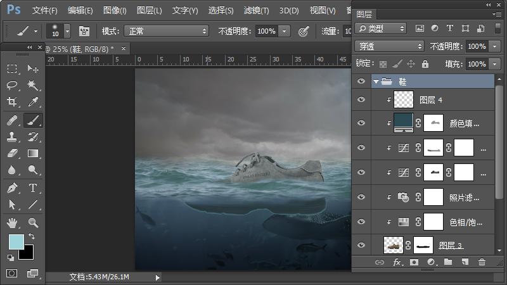Enable airbrush mode in options bar
Viewport: 507px width, 285px height.
[304, 31]
